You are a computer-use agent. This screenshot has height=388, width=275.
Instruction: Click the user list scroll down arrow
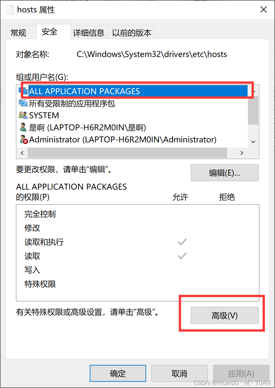point(253,142)
